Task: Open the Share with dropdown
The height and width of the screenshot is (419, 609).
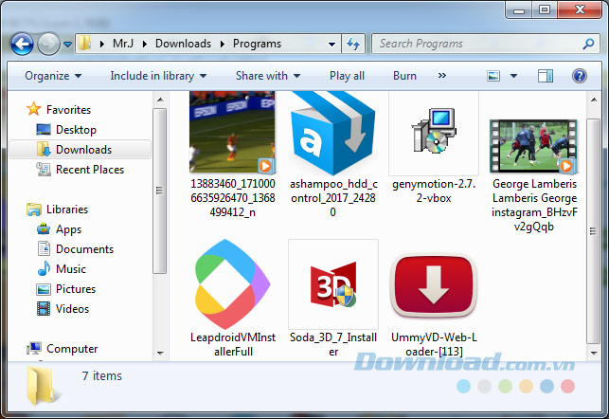Action: (x=269, y=76)
